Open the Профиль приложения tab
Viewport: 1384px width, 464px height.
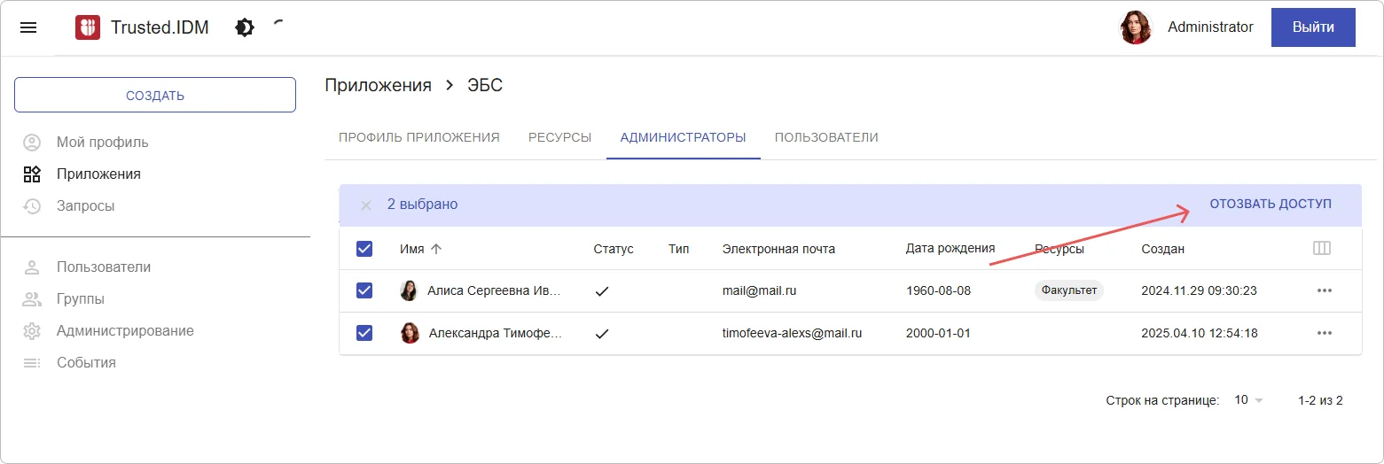419,137
